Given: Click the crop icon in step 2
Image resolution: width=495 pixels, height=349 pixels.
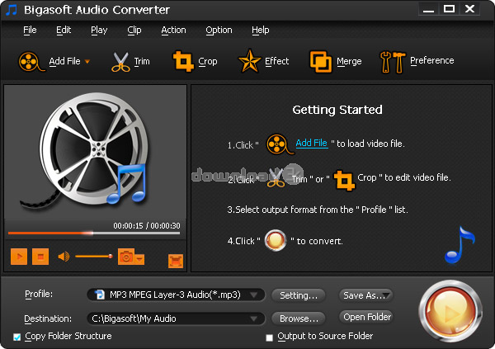Looking at the screenshot, I should tap(344, 181).
